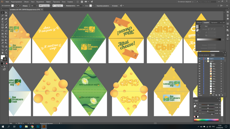Open the Файл menu
The height and width of the screenshot is (129, 230).
point(7,2)
